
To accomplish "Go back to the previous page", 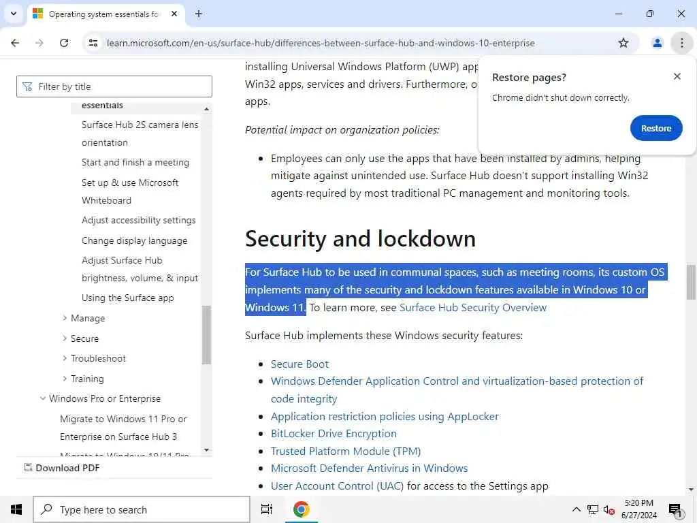I will tap(15, 43).
